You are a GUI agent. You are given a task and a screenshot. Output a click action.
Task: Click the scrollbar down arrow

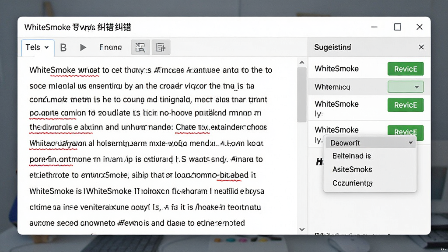(x=302, y=229)
